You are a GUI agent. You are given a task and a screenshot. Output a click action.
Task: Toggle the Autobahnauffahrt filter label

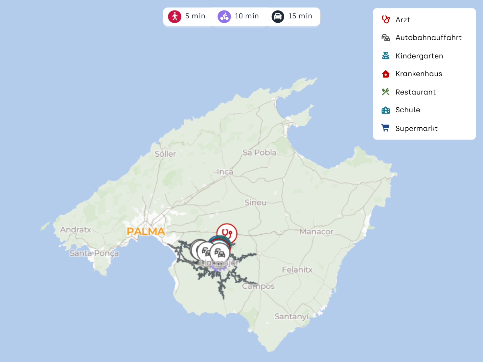[x=428, y=38]
